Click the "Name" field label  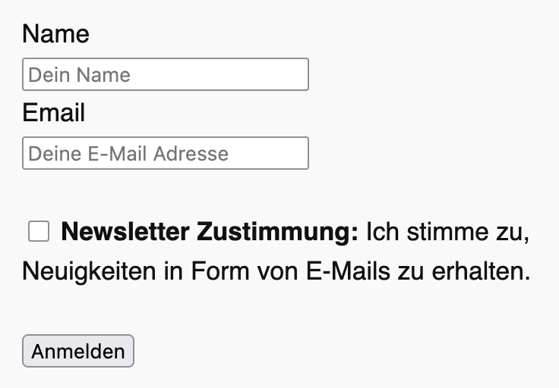pyautogui.click(x=55, y=34)
